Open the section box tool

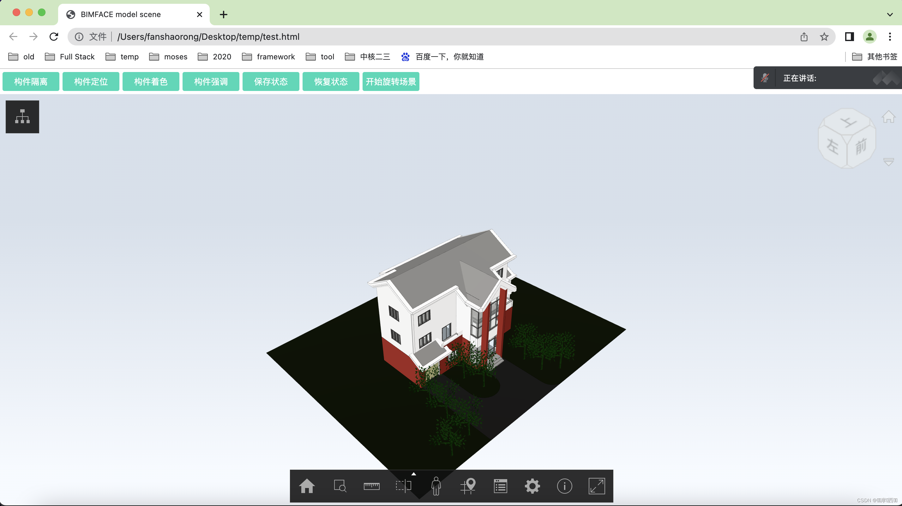[403, 486]
